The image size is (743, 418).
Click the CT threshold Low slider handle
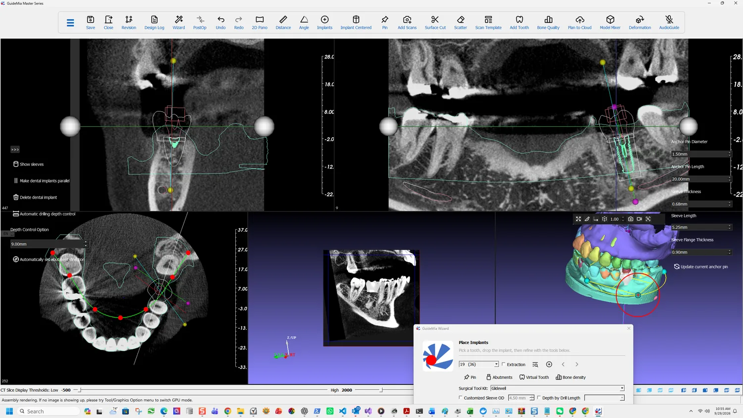coord(80,390)
